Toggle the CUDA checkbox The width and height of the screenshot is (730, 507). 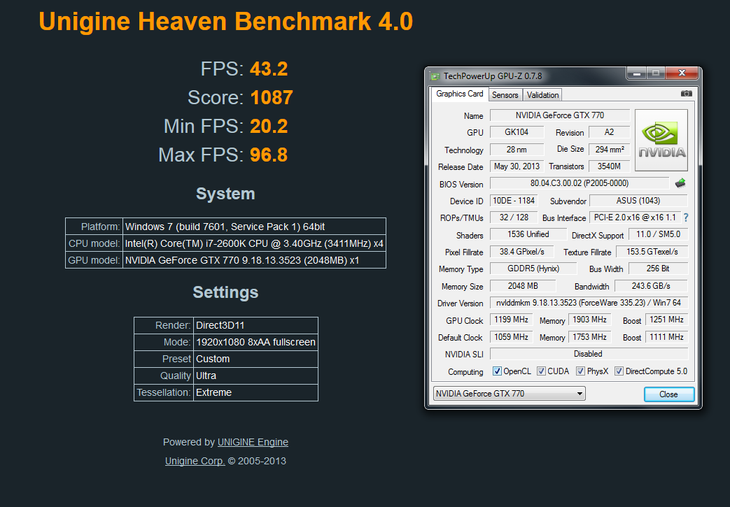pos(541,371)
